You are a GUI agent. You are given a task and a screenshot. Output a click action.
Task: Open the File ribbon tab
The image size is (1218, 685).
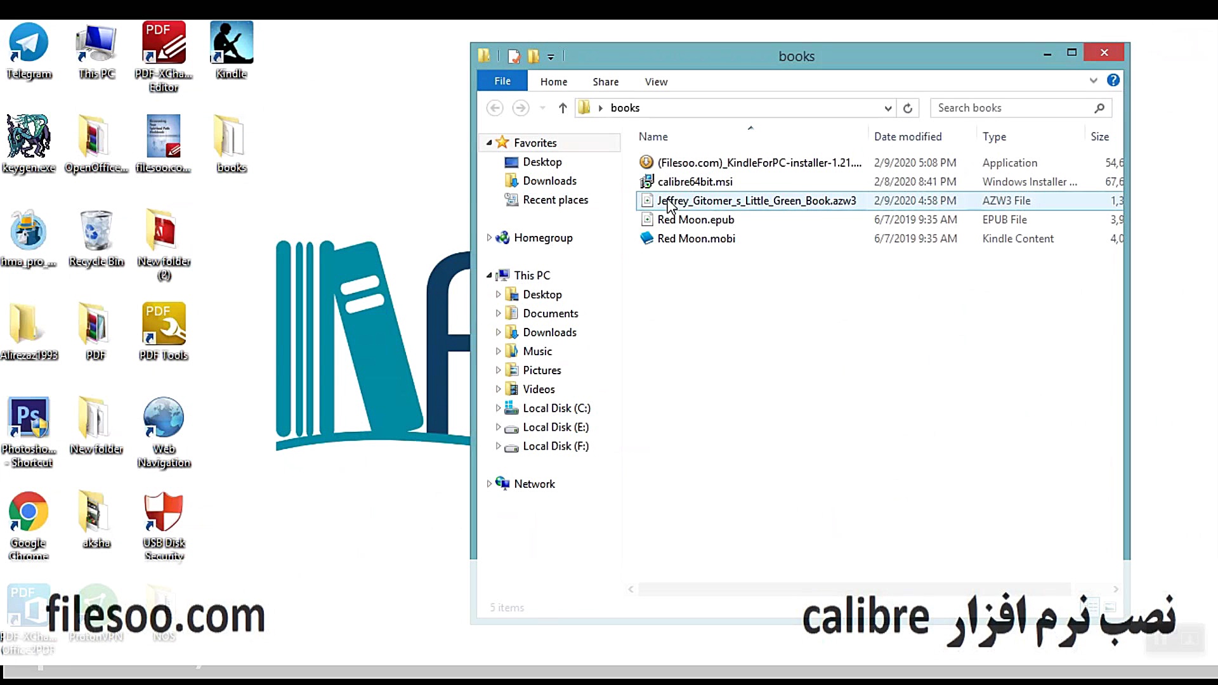502,81
